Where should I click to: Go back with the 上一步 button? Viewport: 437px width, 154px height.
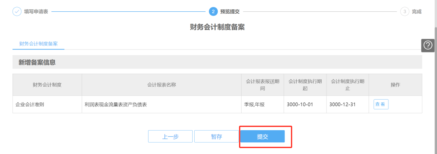coord(170,137)
